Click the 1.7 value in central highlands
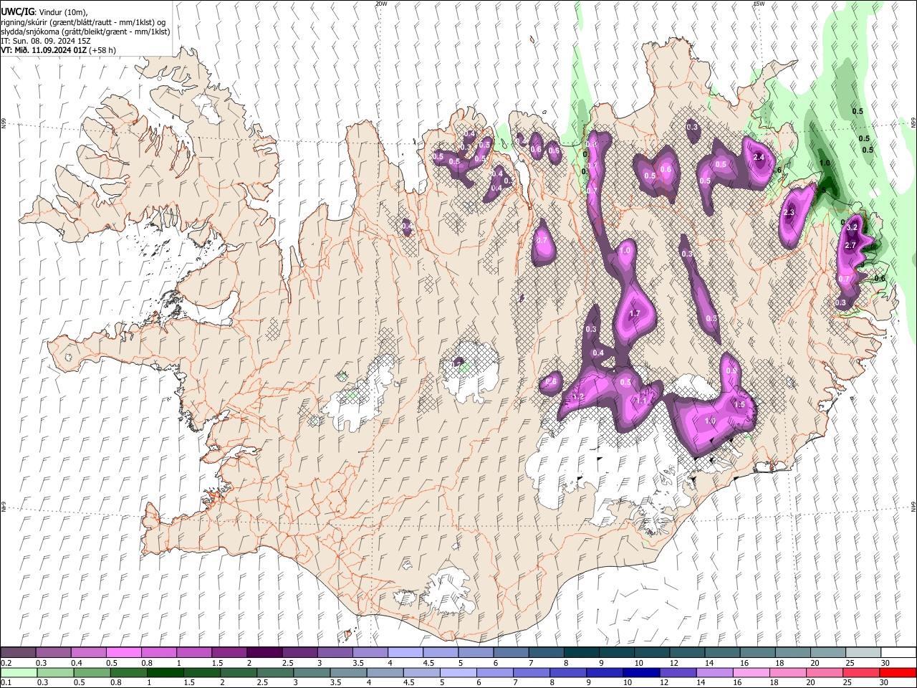Image resolution: width=917 pixels, height=688 pixels. pyautogui.click(x=635, y=314)
